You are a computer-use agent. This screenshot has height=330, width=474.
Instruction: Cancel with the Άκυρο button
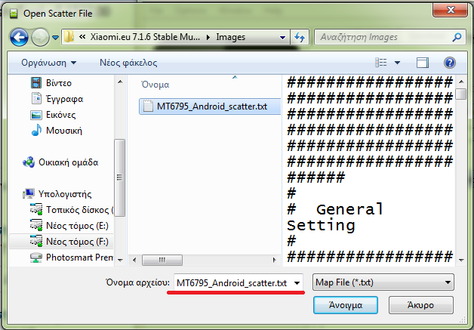pyautogui.click(x=421, y=305)
